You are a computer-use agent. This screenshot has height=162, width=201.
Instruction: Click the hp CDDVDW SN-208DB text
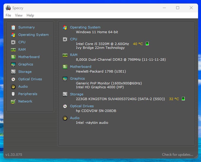(96, 111)
